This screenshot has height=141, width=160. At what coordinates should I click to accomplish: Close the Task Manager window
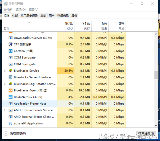pyautogui.click(x=153, y=4)
